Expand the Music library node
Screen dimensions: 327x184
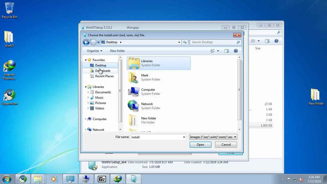coord(88,98)
